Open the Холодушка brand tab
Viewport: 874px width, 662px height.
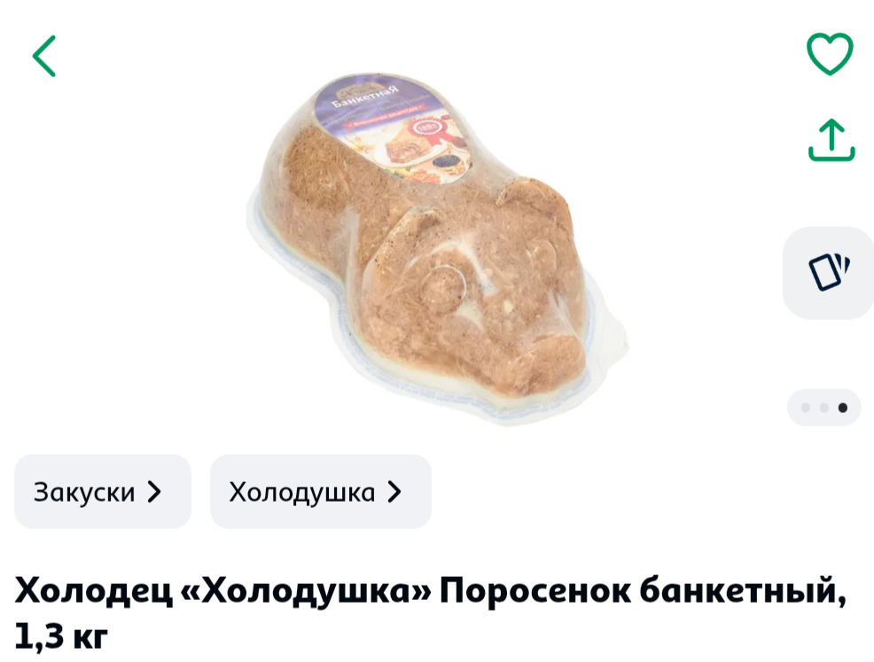321,492
